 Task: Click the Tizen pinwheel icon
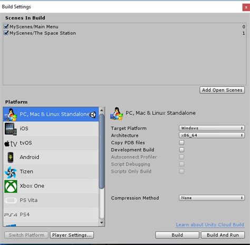click(11, 172)
